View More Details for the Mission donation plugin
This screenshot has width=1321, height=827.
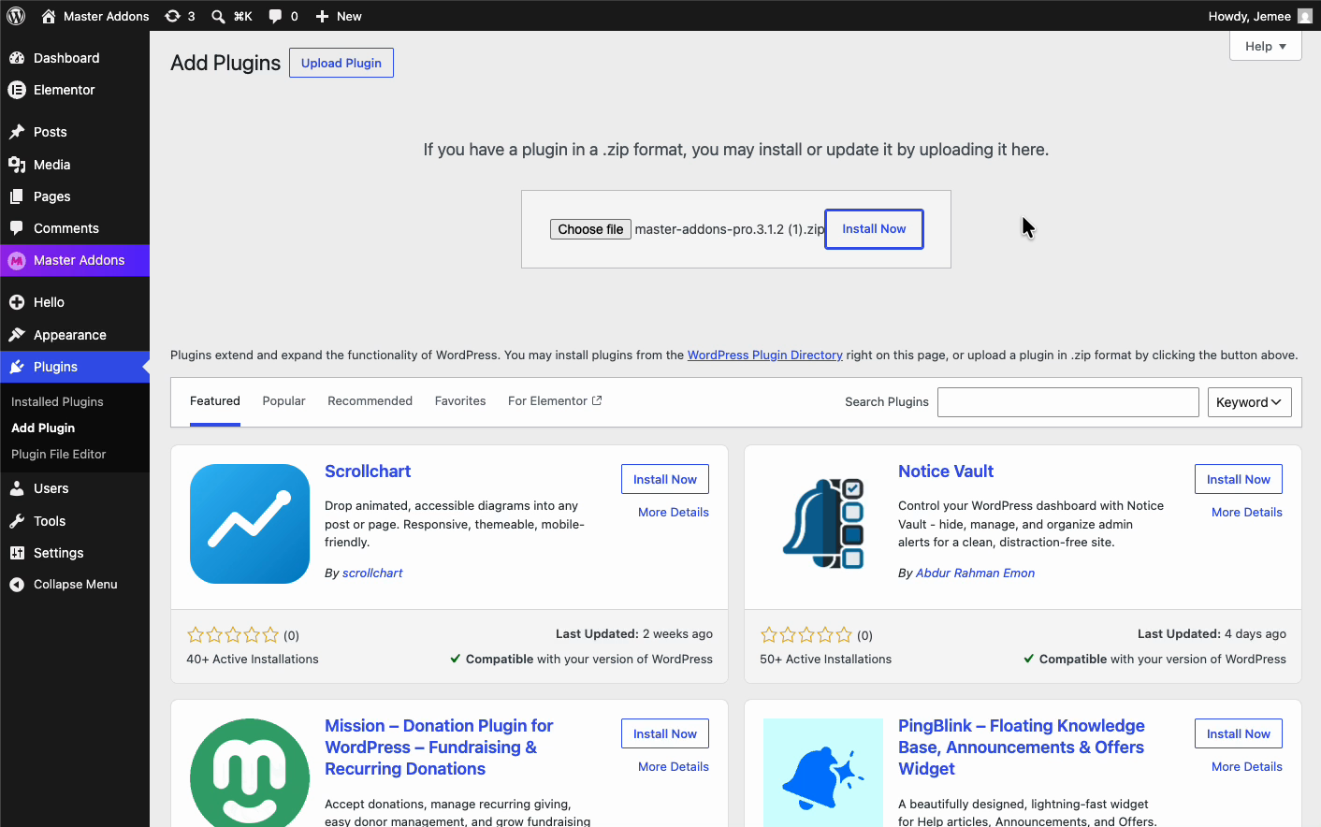pos(674,766)
